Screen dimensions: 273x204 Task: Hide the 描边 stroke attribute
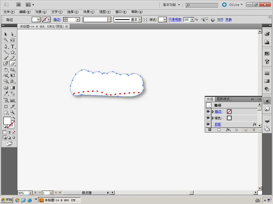coord(208,112)
